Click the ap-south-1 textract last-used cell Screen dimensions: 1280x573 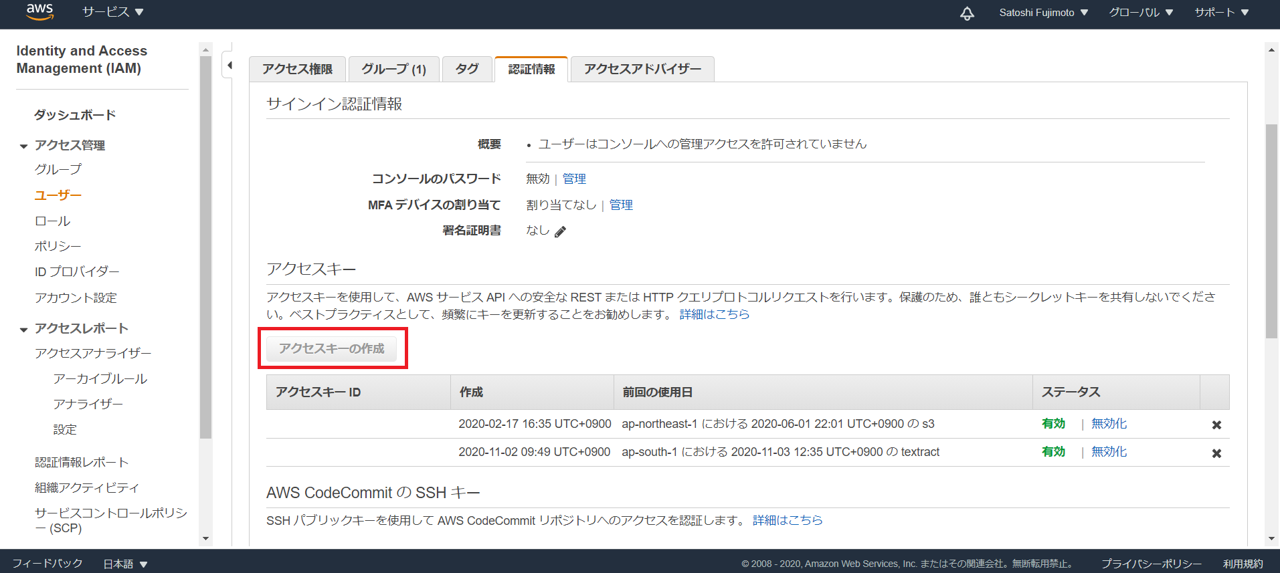780,452
